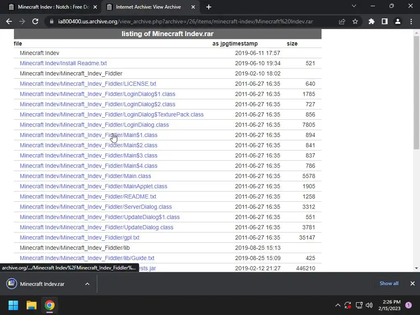Click the Chrome taskbar icon

pyautogui.click(x=50, y=305)
